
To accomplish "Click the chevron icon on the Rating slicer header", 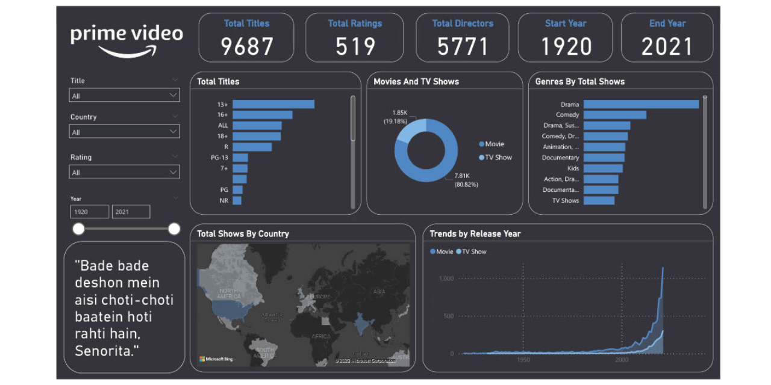I will (x=175, y=156).
